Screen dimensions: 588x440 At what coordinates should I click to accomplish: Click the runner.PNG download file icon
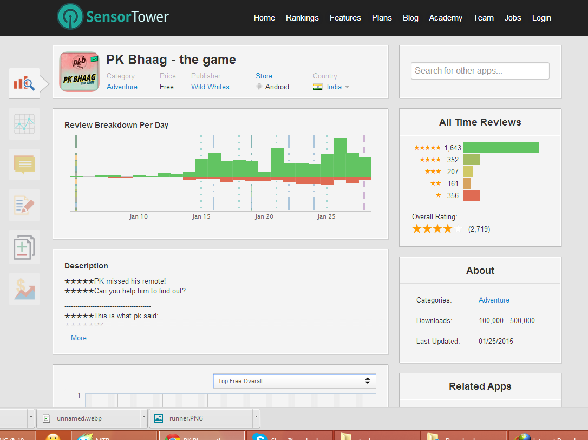click(x=159, y=418)
